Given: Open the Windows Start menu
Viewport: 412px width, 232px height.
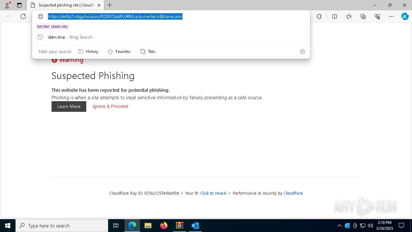Looking at the screenshot, I should (x=8, y=226).
